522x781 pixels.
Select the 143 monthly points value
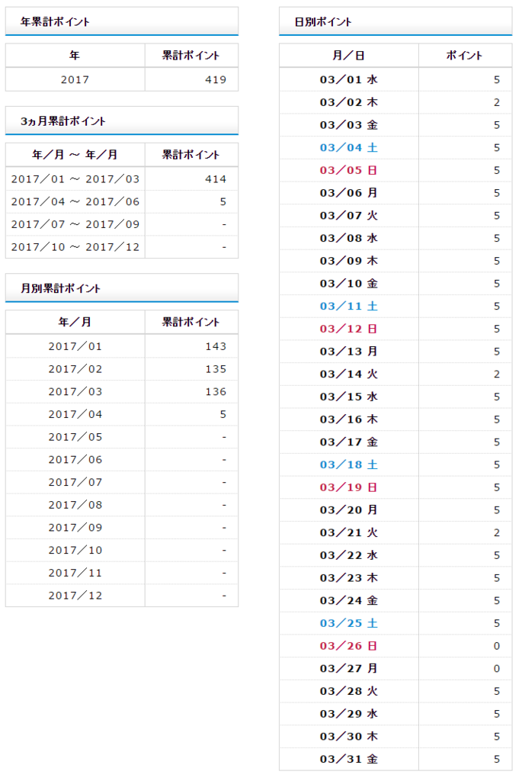coord(216,347)
